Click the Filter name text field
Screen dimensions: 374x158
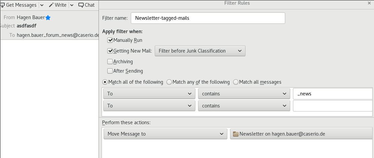coord(208,18)
